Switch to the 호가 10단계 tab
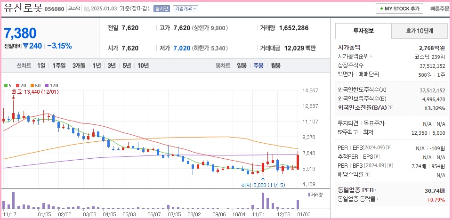This screenshot has height=220, width=452. [x=420, y=31]
